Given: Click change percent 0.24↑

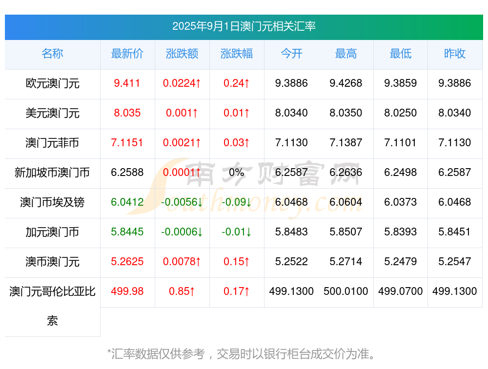Looking at the screenshot, I should pyautogui.click(x=237, y=83).
